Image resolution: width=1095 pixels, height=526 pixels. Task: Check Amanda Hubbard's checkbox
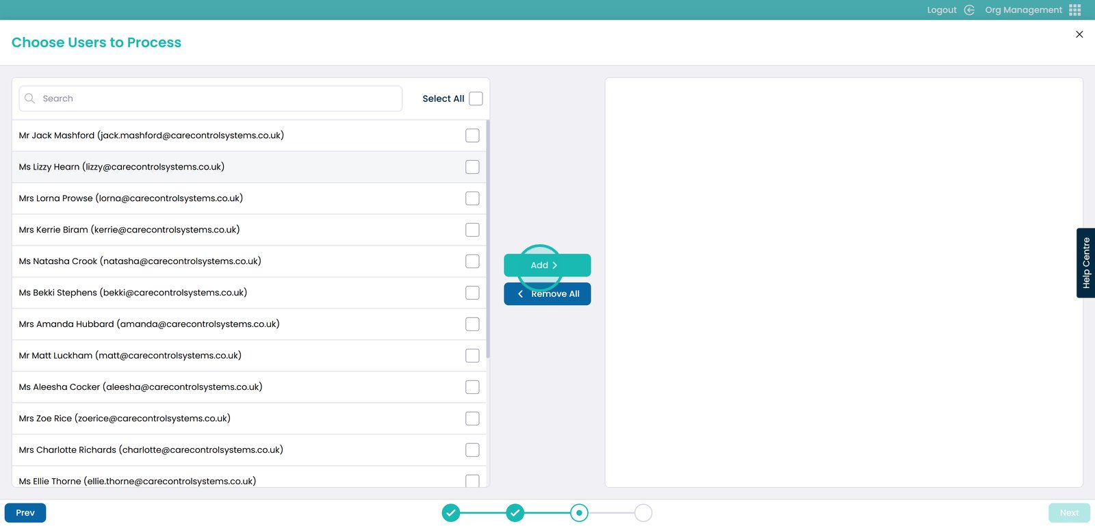(x=472, y=324)
